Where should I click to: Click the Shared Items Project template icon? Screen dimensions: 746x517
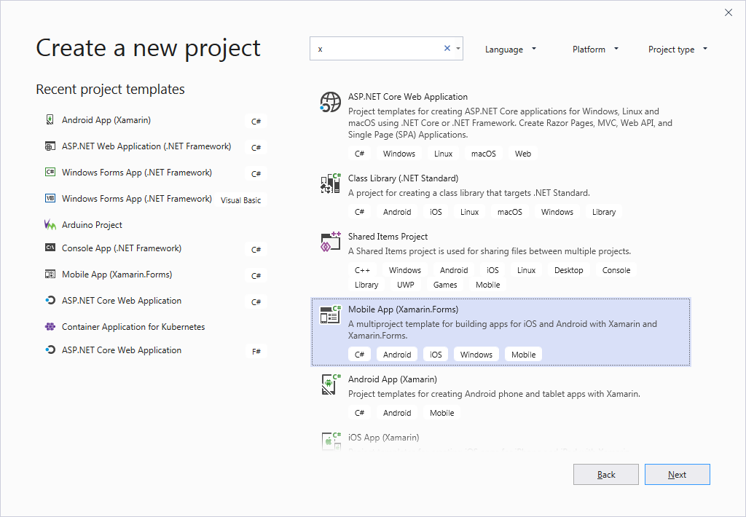coord(331,242)
